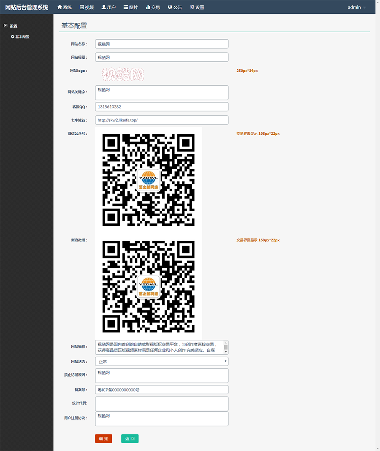380x451 pixels.
Task: Click the home icon beside 系统
Action: [x=60, y=7]
